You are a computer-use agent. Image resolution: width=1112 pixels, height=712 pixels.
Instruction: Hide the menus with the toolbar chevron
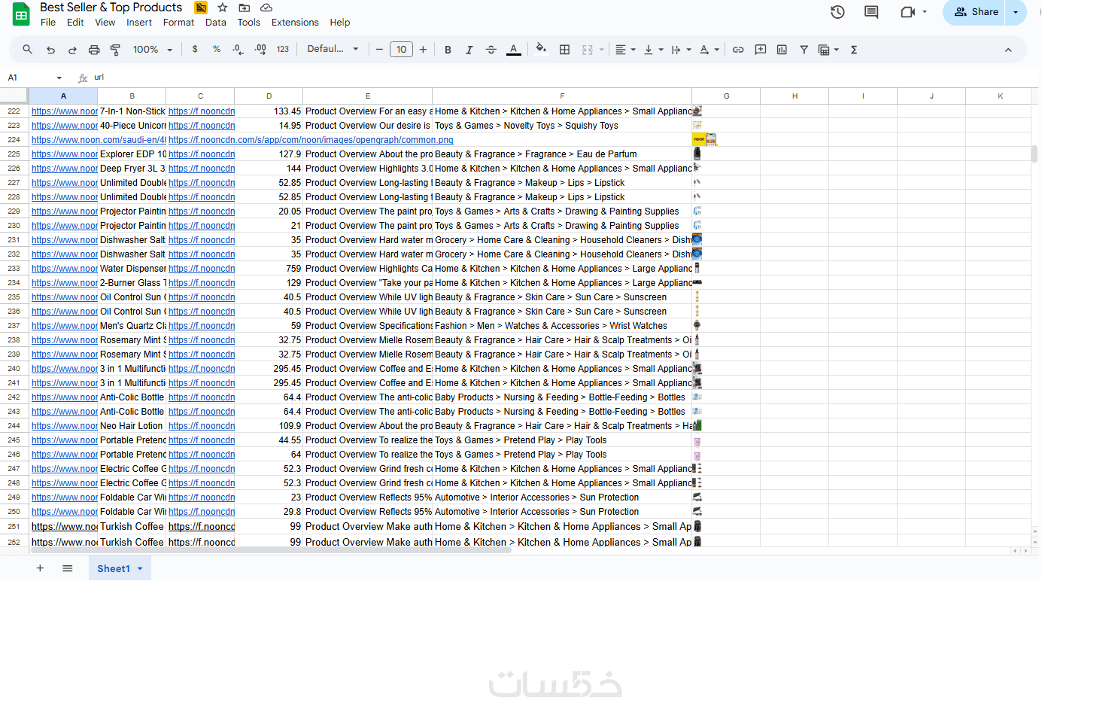(1008, 50)
